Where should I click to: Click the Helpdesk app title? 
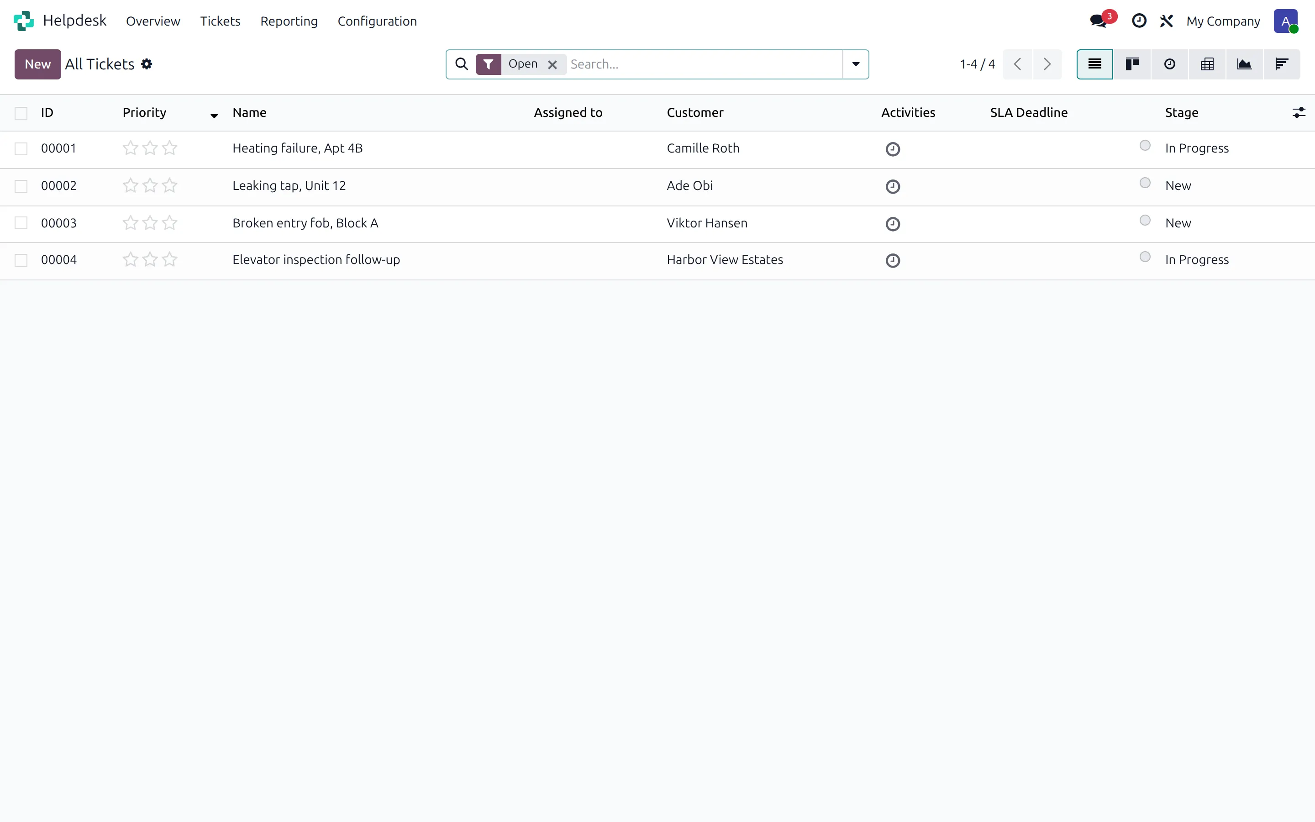point(74,21)
